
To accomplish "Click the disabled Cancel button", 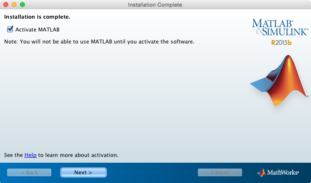I will pos(220,172).
